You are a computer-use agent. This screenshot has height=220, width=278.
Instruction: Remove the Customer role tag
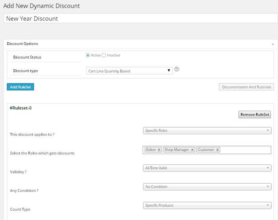click(218, 150)
